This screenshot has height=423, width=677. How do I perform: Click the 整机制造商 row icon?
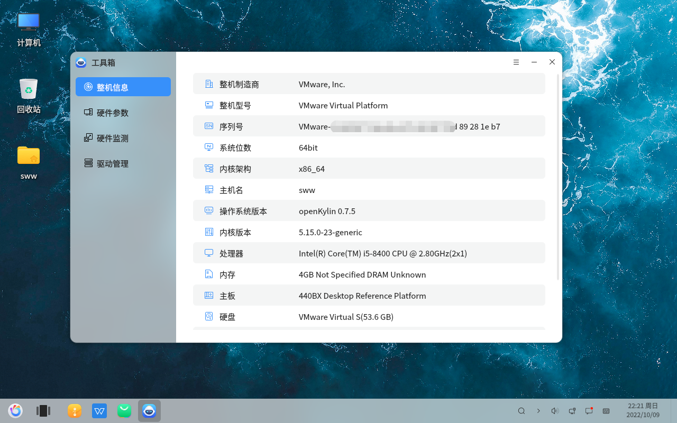click(209, 84)
